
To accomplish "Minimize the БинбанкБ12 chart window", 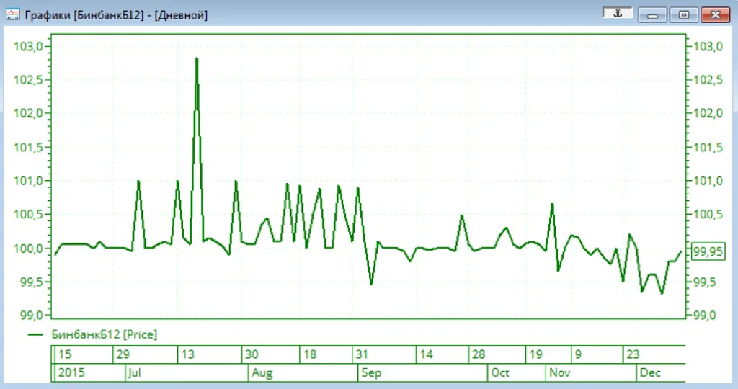I will (x=652, y=14).
